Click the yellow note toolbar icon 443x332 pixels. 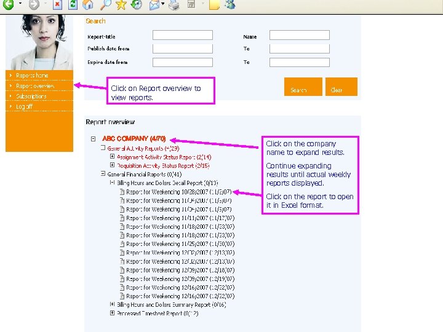(x=214, y=4)
